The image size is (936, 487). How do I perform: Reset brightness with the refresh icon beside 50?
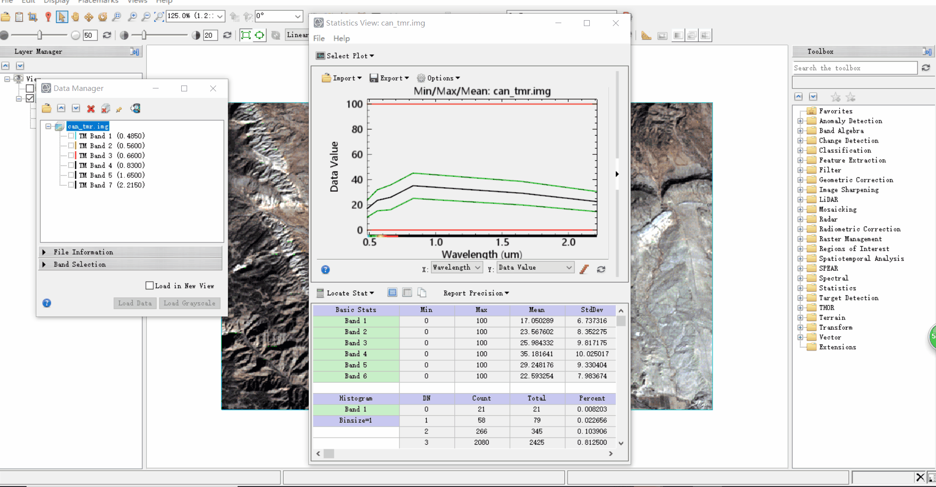point(107,35)
